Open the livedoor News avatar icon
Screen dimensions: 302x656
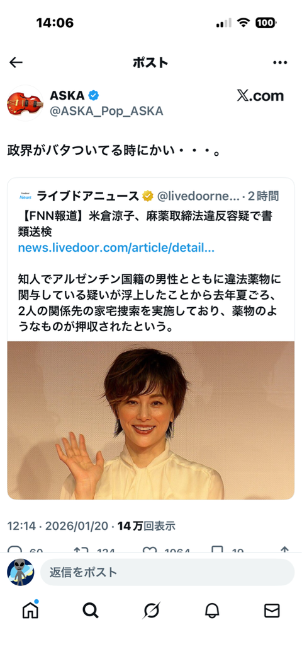[x=25, y=196]
